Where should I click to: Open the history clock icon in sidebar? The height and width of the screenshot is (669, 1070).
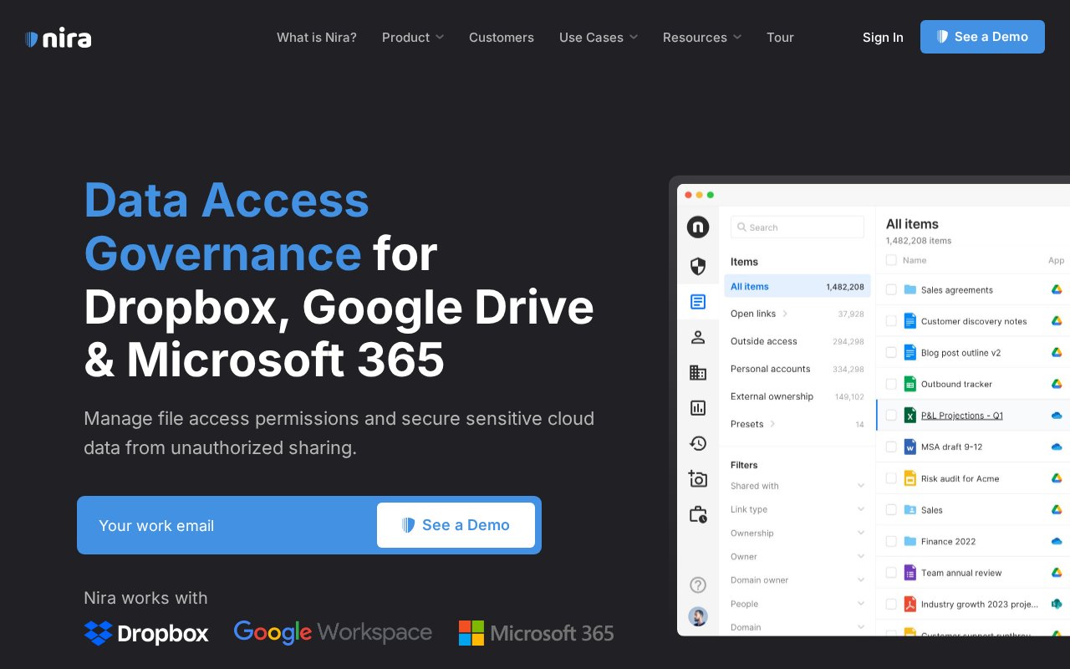point(698,443)
